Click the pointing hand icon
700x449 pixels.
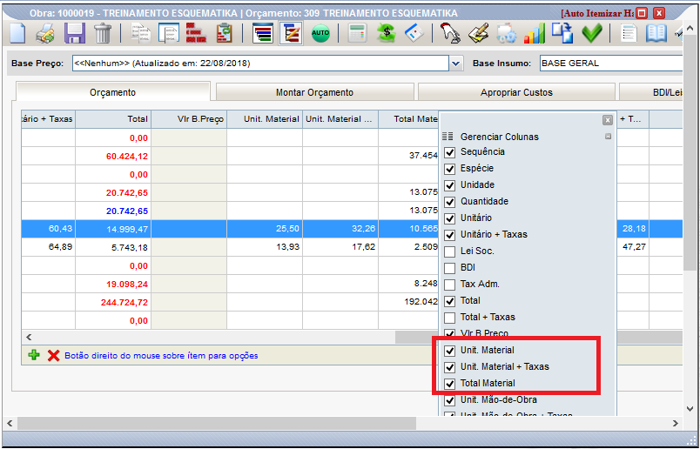tap(450, 33)
